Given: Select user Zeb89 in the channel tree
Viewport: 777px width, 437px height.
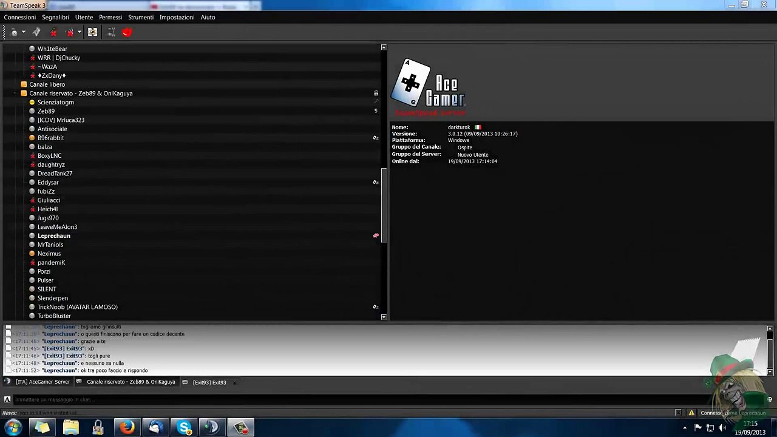Looking at the screenshot, I should [46, 111].
